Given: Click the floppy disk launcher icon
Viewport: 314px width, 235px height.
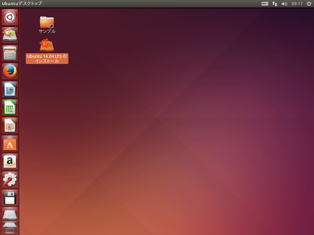Looking at the screenshot, I should pyautogui.click(x=10, y=198).
